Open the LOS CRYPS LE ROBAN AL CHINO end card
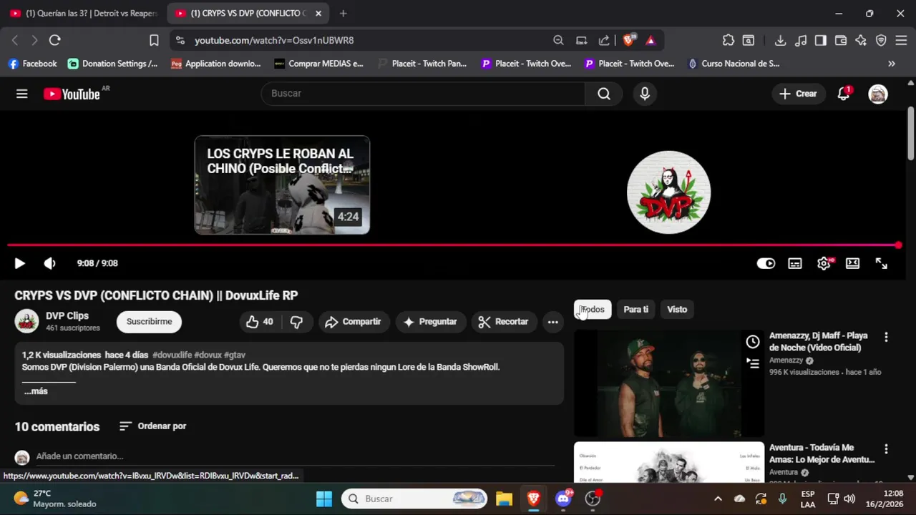The height and width of the screenshot is (515, 916). point(282,185)
